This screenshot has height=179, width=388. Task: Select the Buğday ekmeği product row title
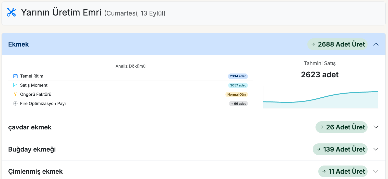tap(32, 149)
